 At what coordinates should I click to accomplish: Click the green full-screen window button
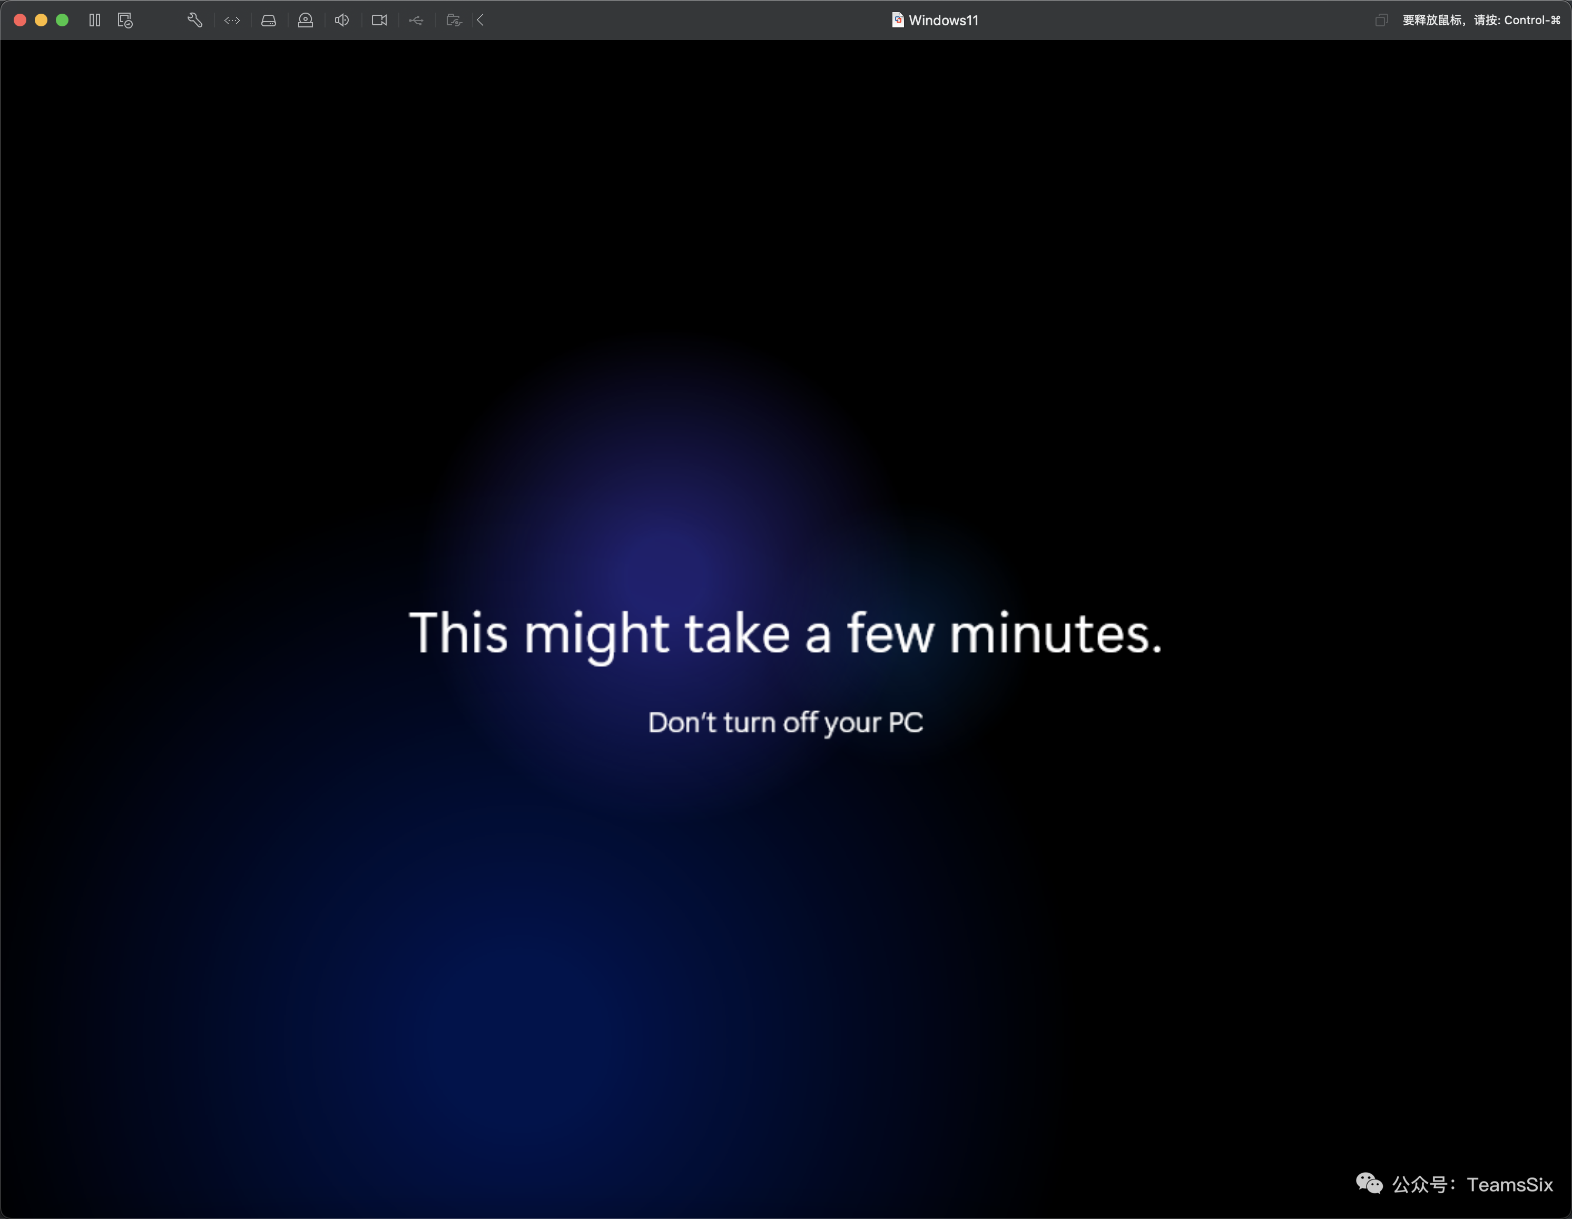[x=63, y=20]
